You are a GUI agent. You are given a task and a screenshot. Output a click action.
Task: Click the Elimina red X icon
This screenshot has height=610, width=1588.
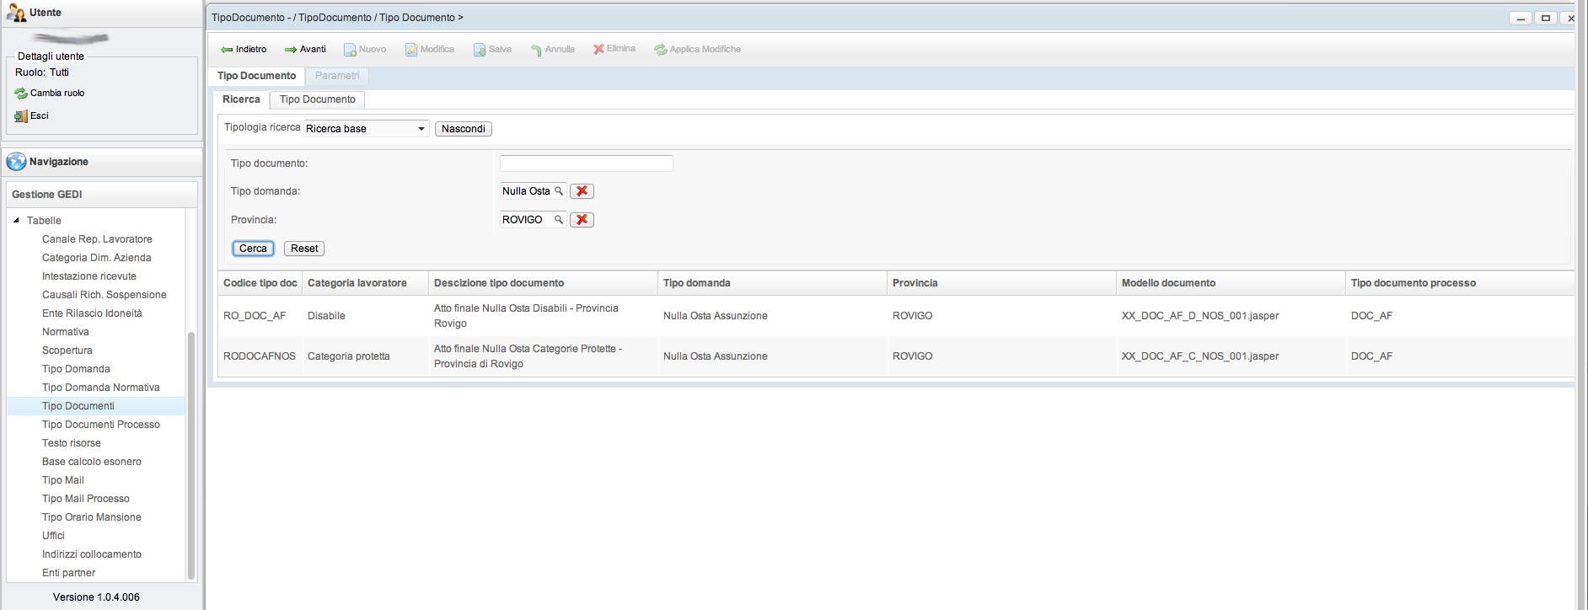pyautogui.click(x=598, y=49)
